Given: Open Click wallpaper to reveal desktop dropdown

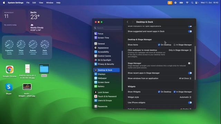Looking at the screenshot, I should click(x=180, y=50).
